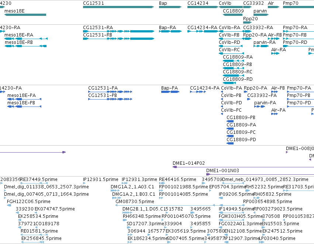Click EST RE37449.5prime
The image size is (314, 244).
39,179
